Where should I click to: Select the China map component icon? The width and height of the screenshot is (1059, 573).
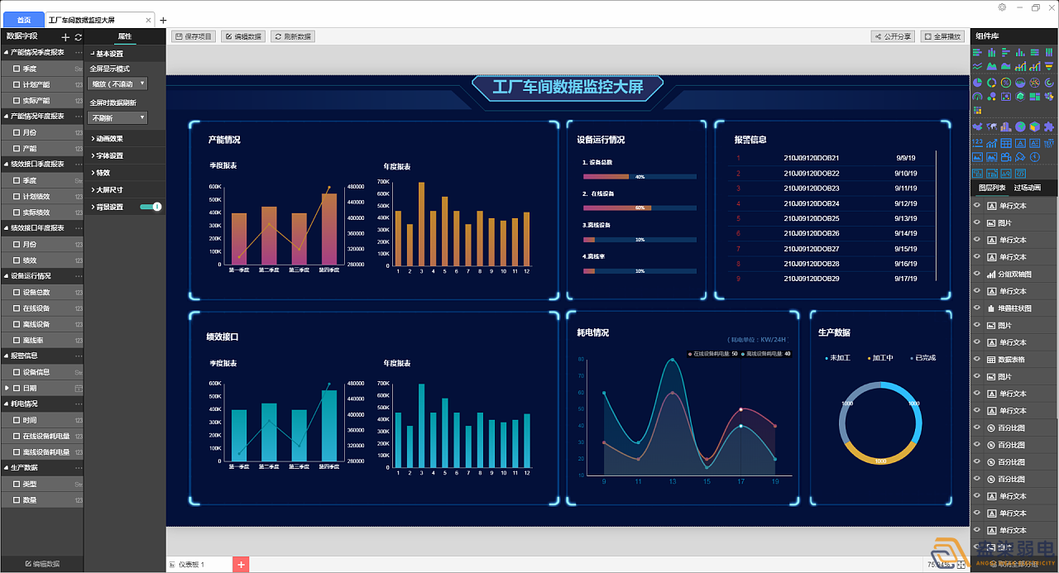coord(977,127)
